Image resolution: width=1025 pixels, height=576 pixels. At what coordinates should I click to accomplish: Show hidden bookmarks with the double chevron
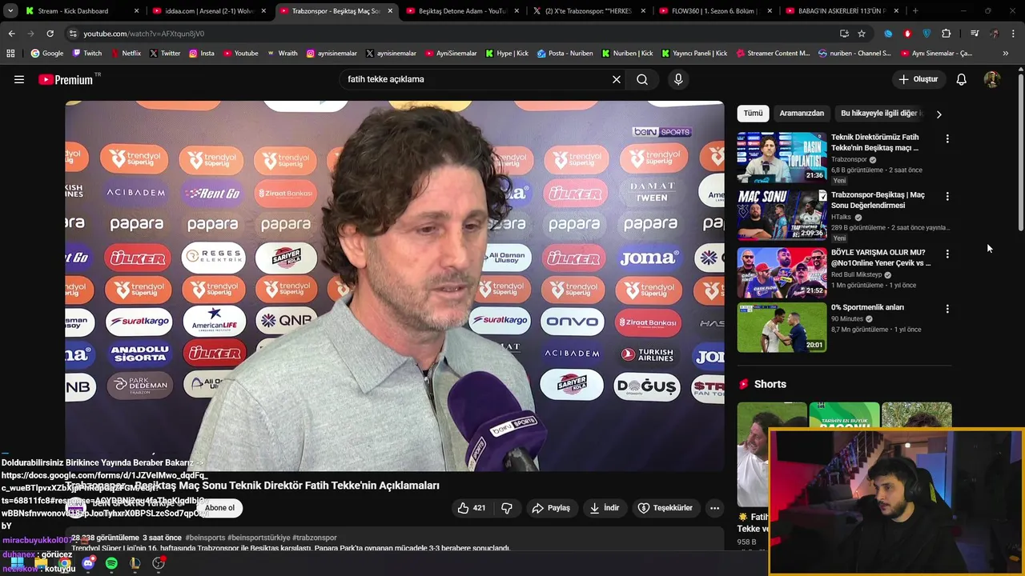[x=1005, y=53]
